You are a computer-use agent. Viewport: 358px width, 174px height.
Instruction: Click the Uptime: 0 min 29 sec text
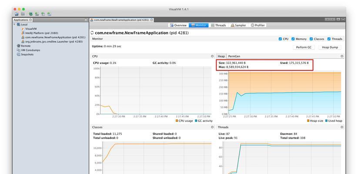pyautogui.click(x=107, y=47)
